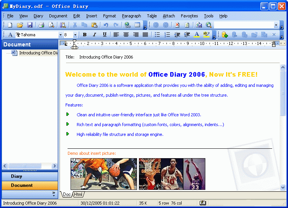Viewport: 288px width, 208px height.
Task: Redo the last action
Action: [116, 25]
